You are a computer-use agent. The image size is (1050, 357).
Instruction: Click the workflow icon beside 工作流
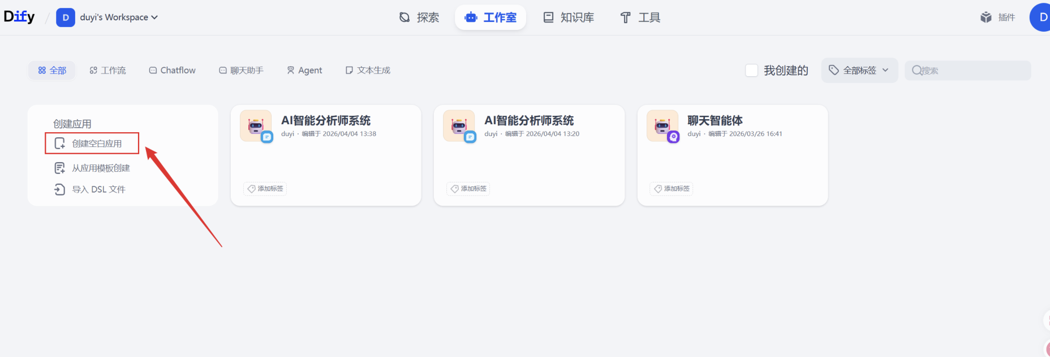pyautogui.click(x=93, y=71)
